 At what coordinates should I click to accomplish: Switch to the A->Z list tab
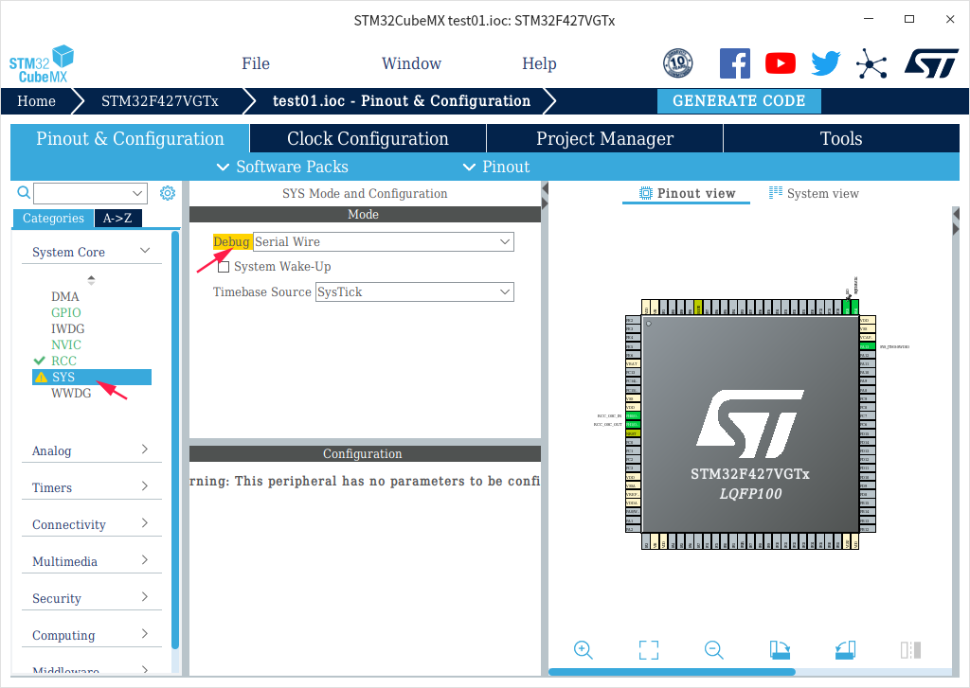click(117, 219)
